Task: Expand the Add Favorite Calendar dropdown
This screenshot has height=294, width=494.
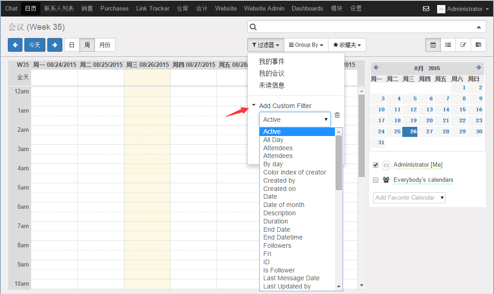Action: click(x=409, y=198)
